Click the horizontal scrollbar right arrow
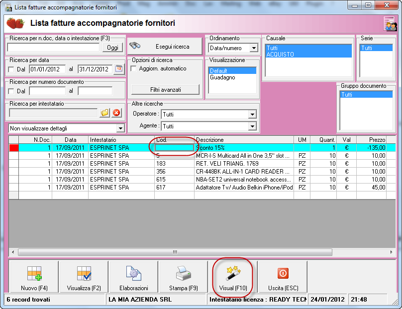Screen dimensions: 402x309 [391, 252]
